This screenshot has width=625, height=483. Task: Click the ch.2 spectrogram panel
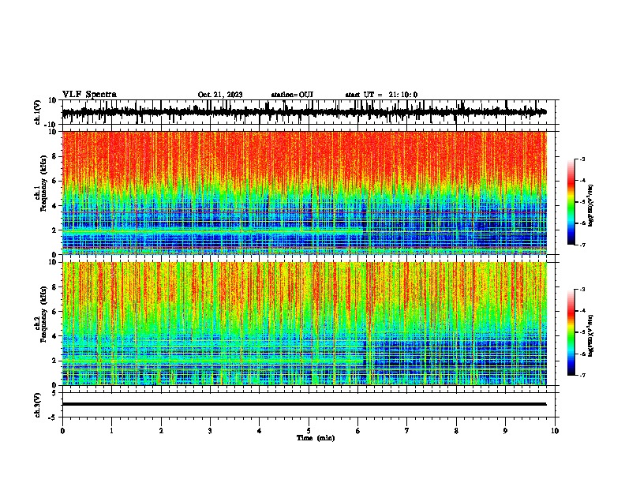(x=305, y=324)
